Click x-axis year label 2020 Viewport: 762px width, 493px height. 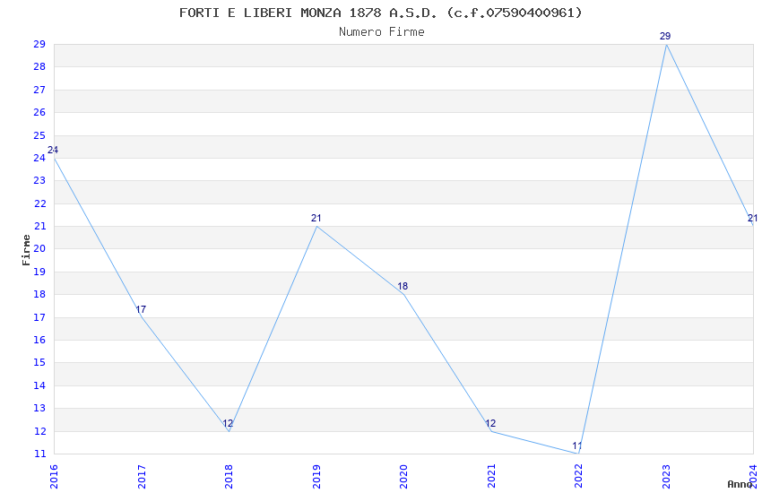[403, 477]
